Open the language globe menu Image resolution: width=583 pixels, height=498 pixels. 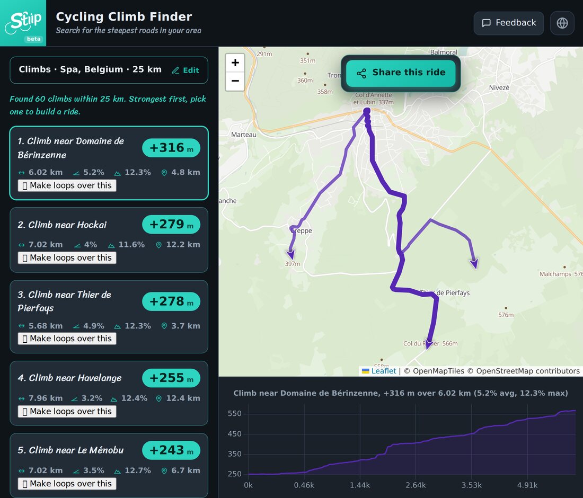click(x=562, y=23)
